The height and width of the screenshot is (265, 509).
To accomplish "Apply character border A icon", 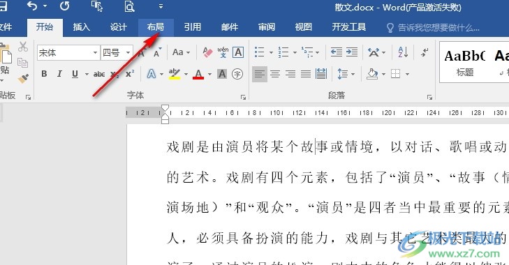I will click(x=238, y=52).
